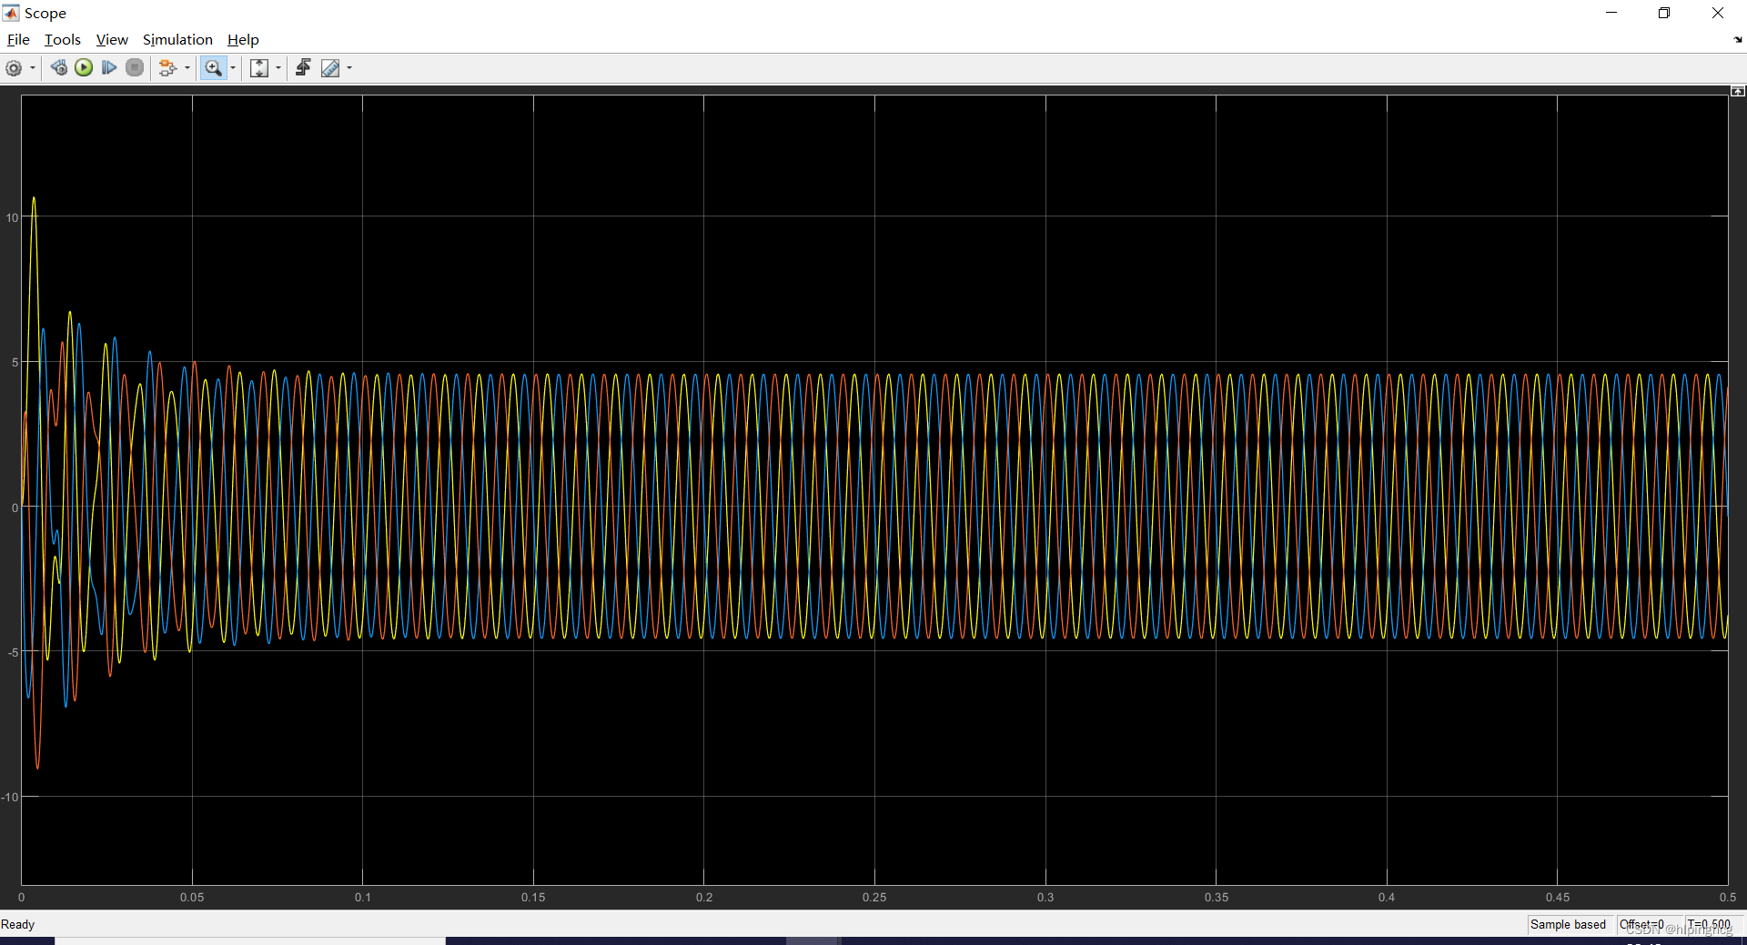Click the y-axis tick label 10

(x=12, y=217)
